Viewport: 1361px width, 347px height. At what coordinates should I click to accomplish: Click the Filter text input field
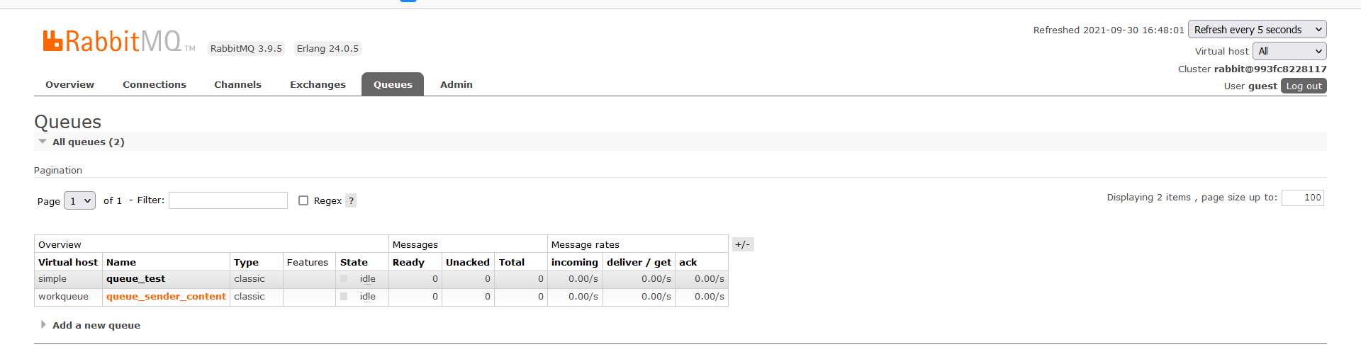[228, 200]
